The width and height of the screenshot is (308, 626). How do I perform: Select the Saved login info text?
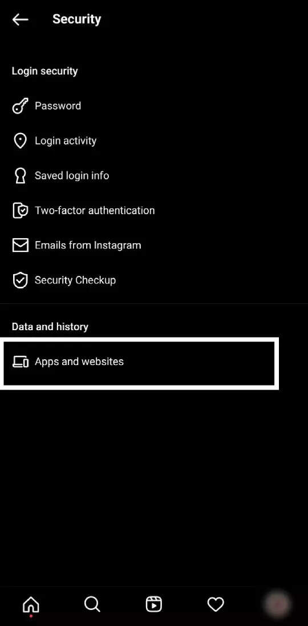[72, 176]
